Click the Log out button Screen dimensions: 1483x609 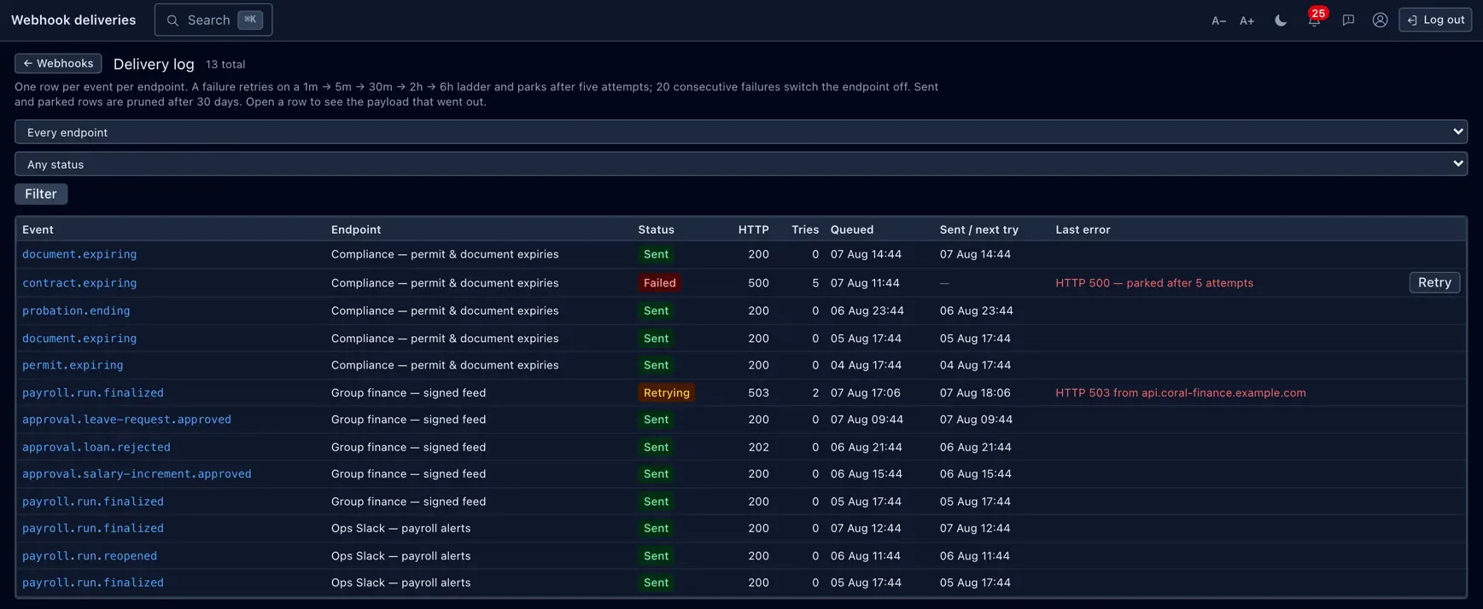coord(1435,20)
